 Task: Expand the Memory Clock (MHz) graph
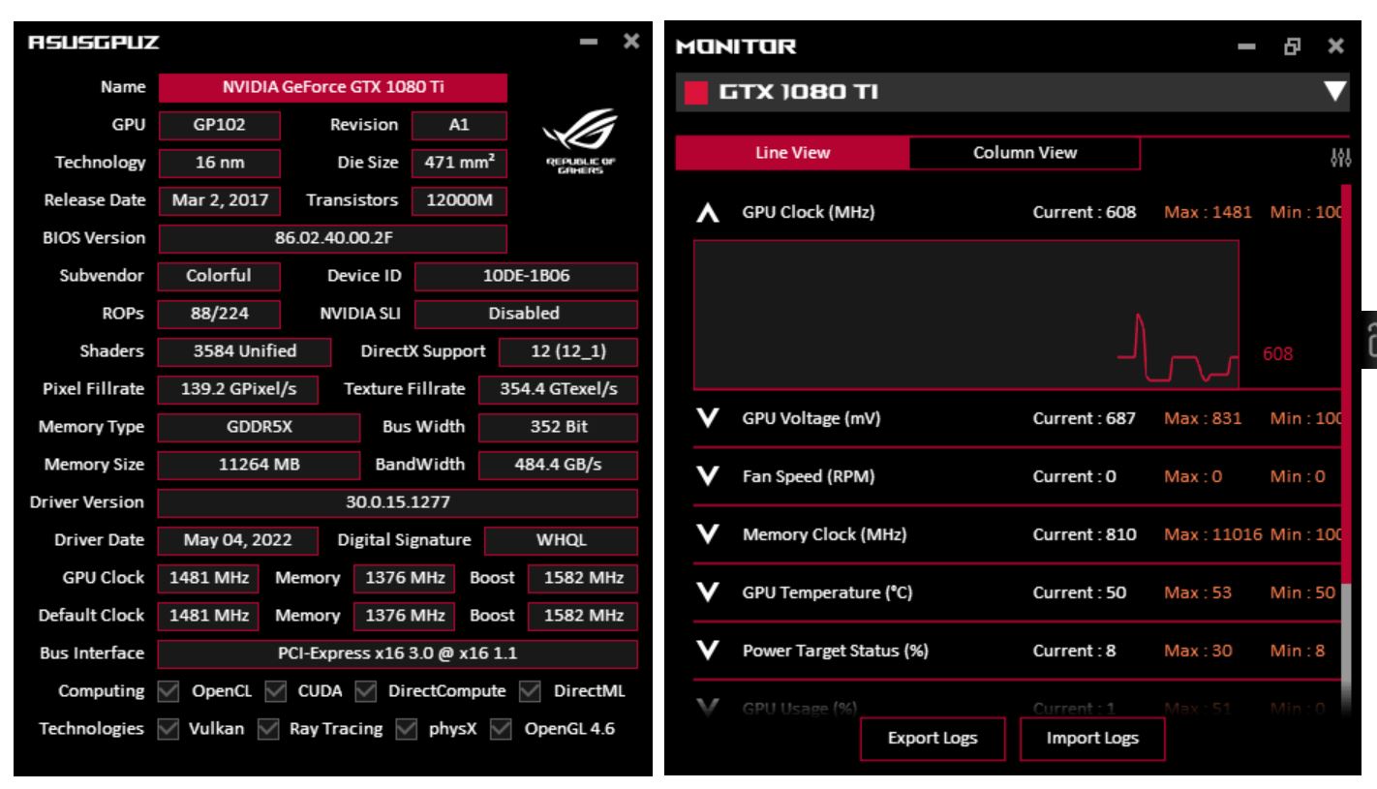709,534
